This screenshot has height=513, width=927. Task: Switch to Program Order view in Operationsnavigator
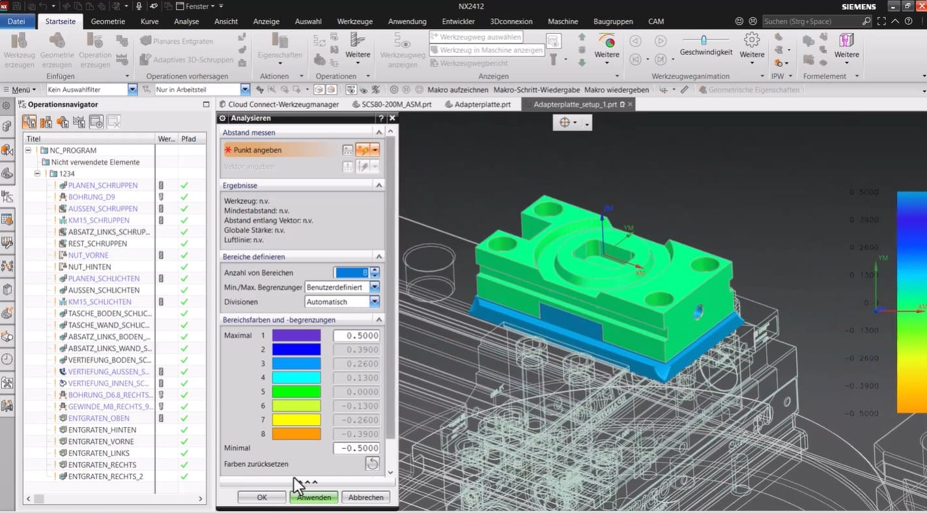pyautogui.click(x=29, y=122)
